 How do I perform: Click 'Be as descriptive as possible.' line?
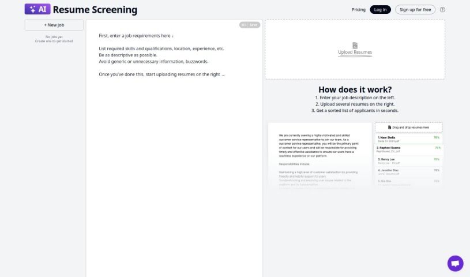click(x=128, y=55)
